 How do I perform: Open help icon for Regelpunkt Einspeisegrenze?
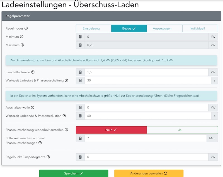48,157
